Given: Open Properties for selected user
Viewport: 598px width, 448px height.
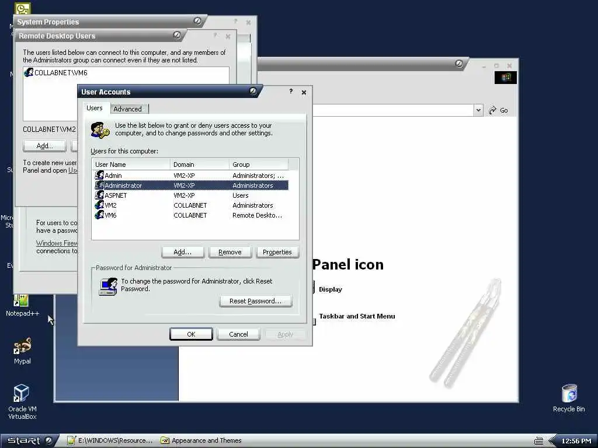Looking at the screenshot, I should tap(277, 252).
